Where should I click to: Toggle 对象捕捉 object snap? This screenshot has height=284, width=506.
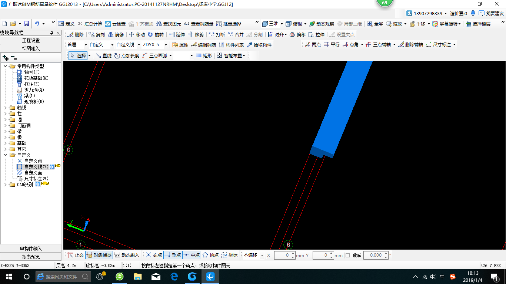click(99, 255)
